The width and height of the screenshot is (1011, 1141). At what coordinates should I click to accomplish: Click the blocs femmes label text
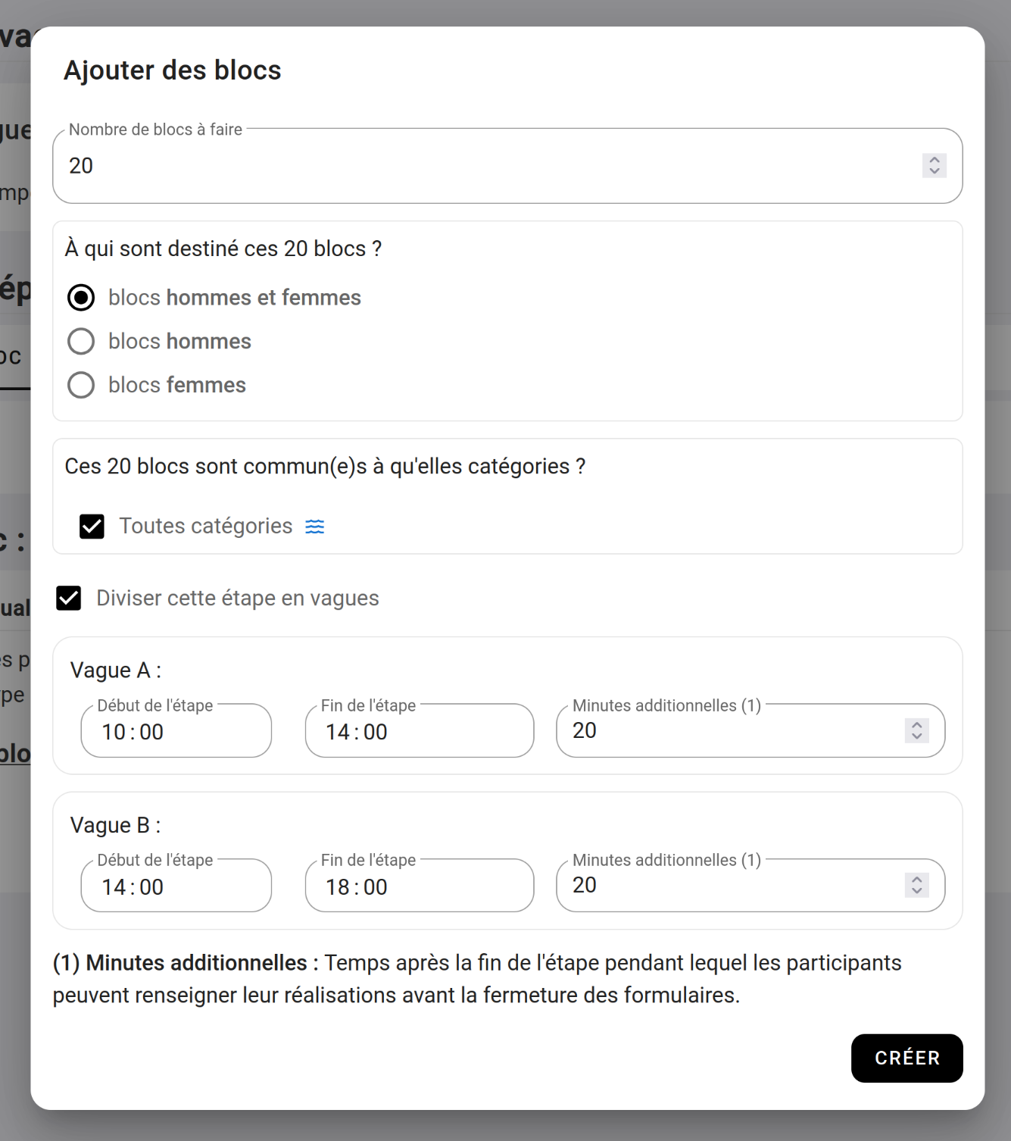[177, 386]
